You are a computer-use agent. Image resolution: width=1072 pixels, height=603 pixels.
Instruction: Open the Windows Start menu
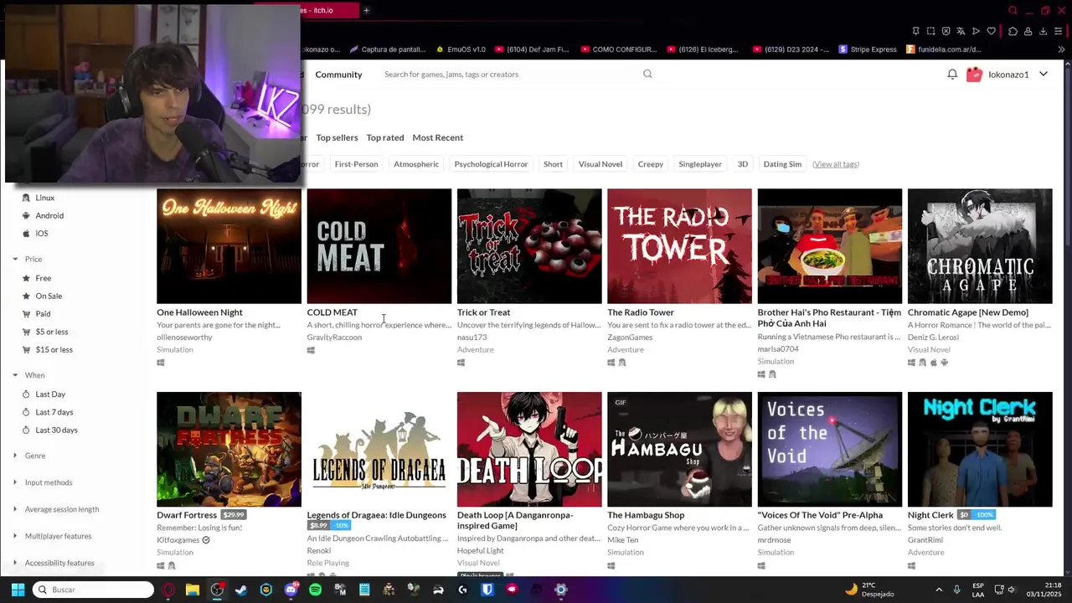(x=18, y=590)
